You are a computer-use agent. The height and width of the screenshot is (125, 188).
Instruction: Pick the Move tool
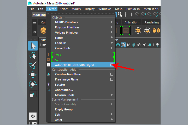click(33, 75)
